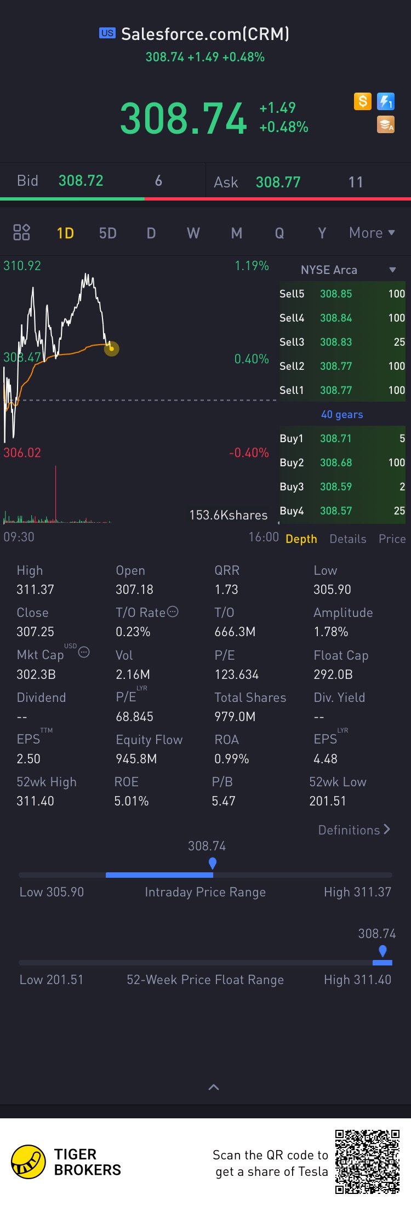Tap the QR code image
The height and width of the screenshot is (1206, 411).
pyautogui.click(x=367, y=1162)
